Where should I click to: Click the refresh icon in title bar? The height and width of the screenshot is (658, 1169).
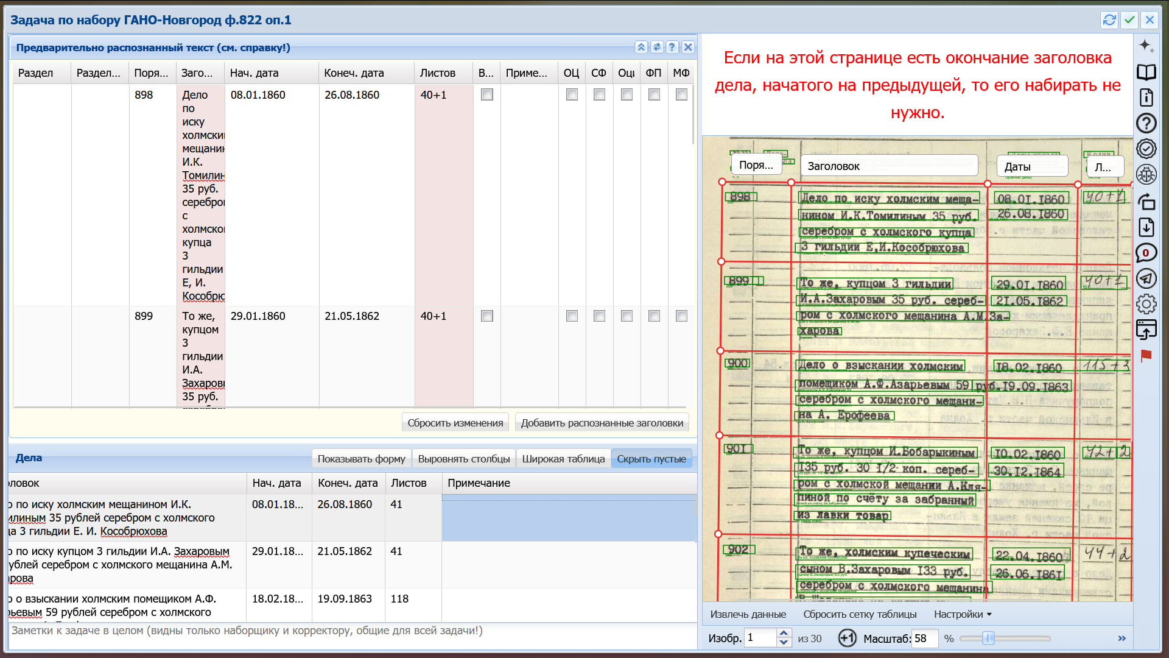tap(1109, 20)
